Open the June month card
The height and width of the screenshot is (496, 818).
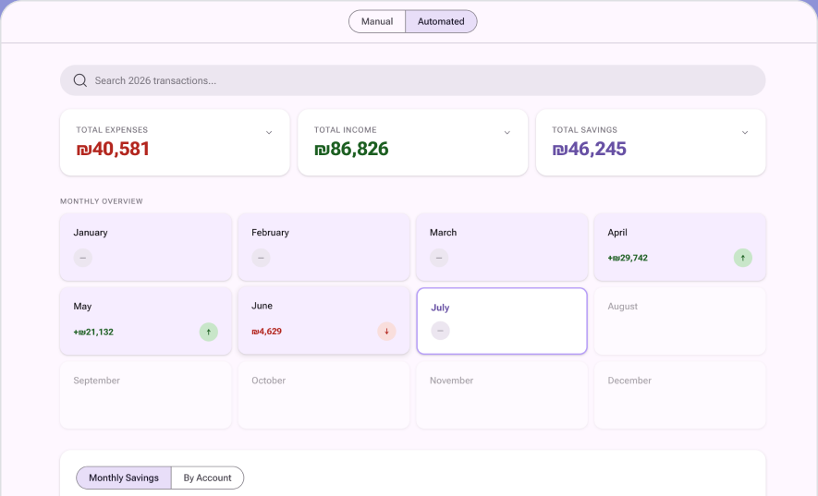324,321
